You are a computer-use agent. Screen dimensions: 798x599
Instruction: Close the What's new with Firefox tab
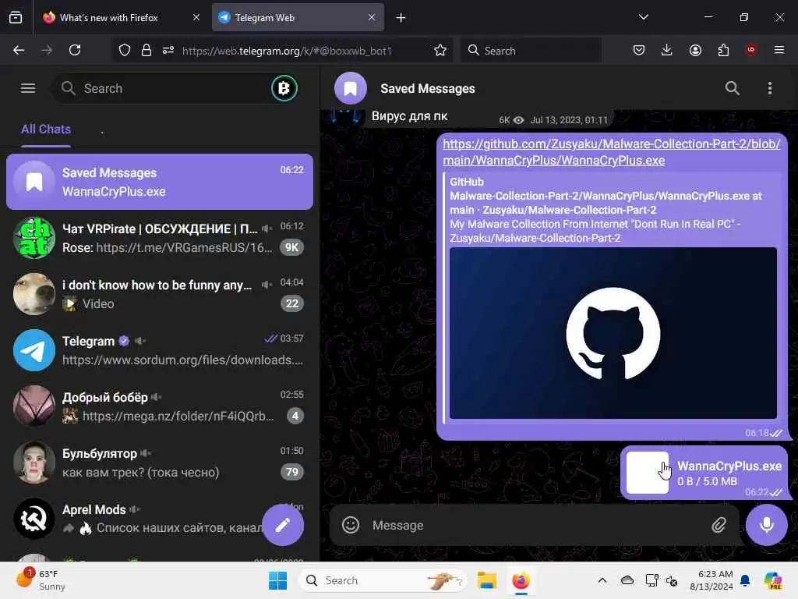[x=196, y=17]
